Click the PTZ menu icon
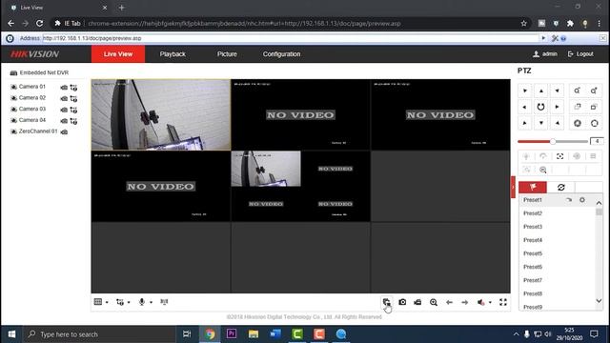Image resolution: width=610 pixels, height=343 pixels. [x=593, y=156]
